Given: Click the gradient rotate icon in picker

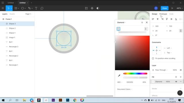Looking at the screenshot, I should (x=142, y=22).
